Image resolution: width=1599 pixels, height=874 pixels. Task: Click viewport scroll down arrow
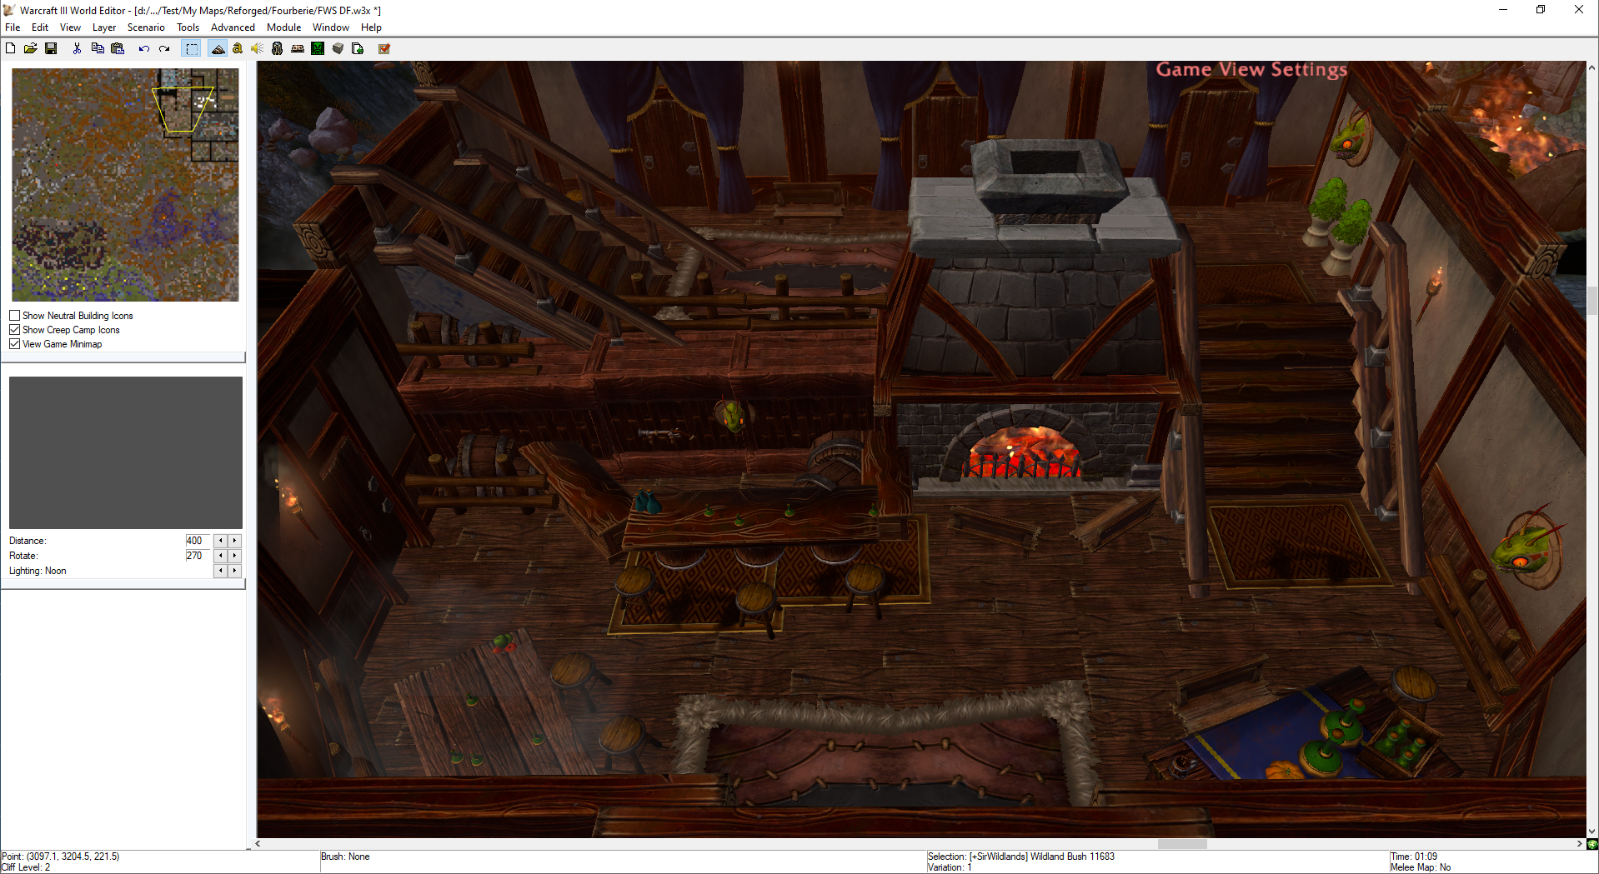1592,832
